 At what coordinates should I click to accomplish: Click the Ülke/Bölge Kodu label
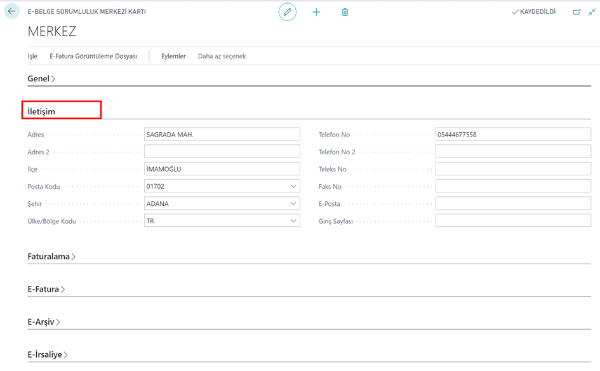point(51,221)
